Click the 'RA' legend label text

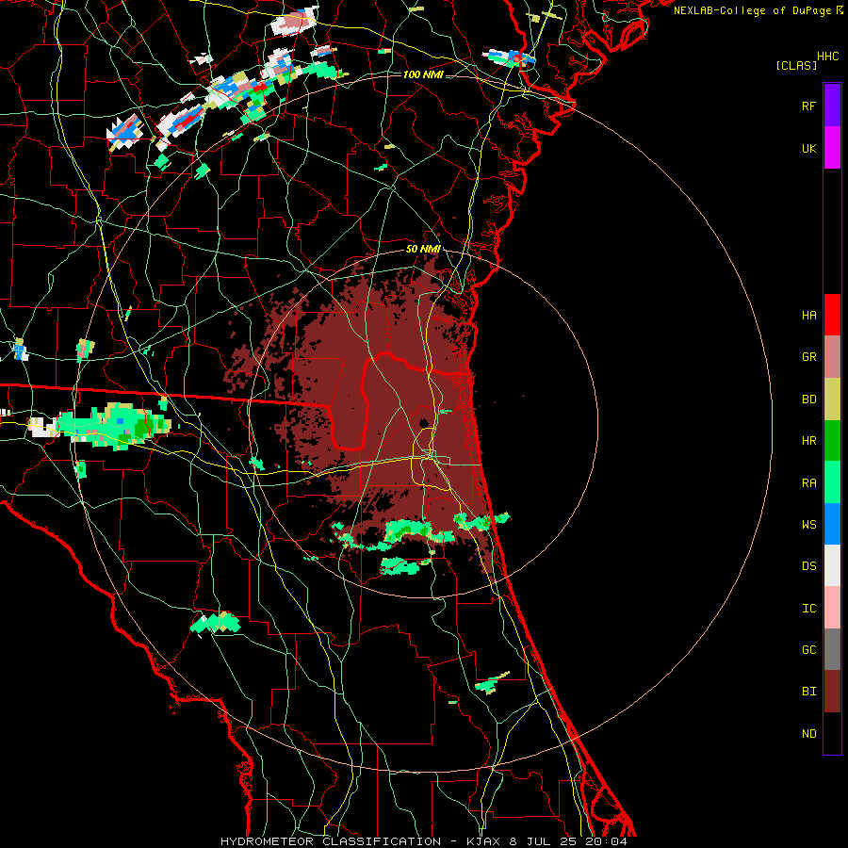click(809, 483)
